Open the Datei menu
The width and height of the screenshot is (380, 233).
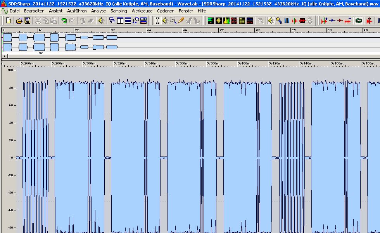point(14,11)
